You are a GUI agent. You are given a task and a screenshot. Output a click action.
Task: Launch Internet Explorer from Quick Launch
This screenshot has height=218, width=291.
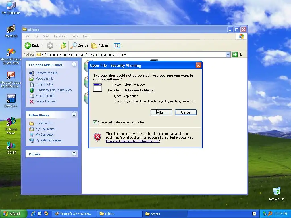click(34, 214)
